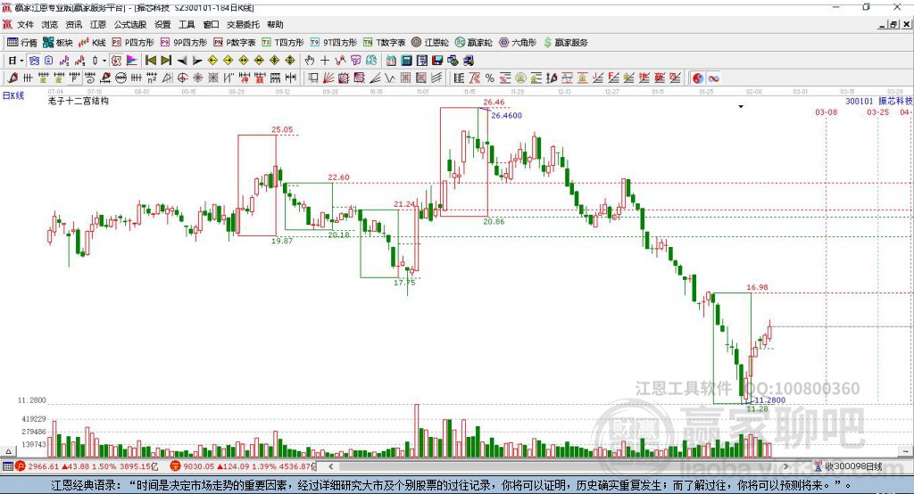The height and width of the screenshot is (494, 914).
Task: Select the gold circled 金 ratio icon
Action: coord(520,78)
